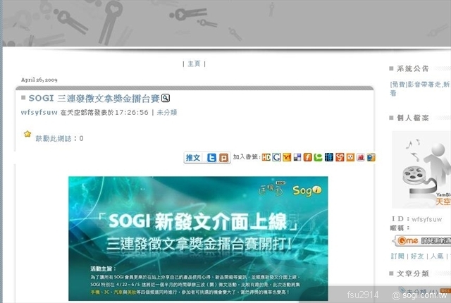The height and width of the screenshot is (303, 451).
Task: Click the 好友 friends link in the profile
Action: (417, 256)
